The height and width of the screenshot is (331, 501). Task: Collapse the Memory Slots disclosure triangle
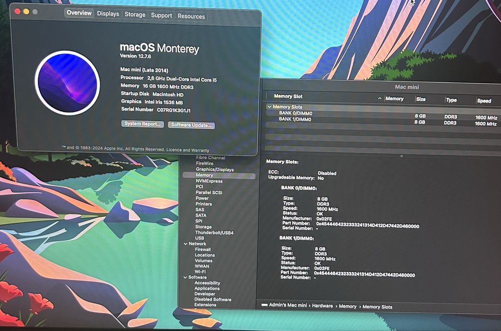pos(270,107)
